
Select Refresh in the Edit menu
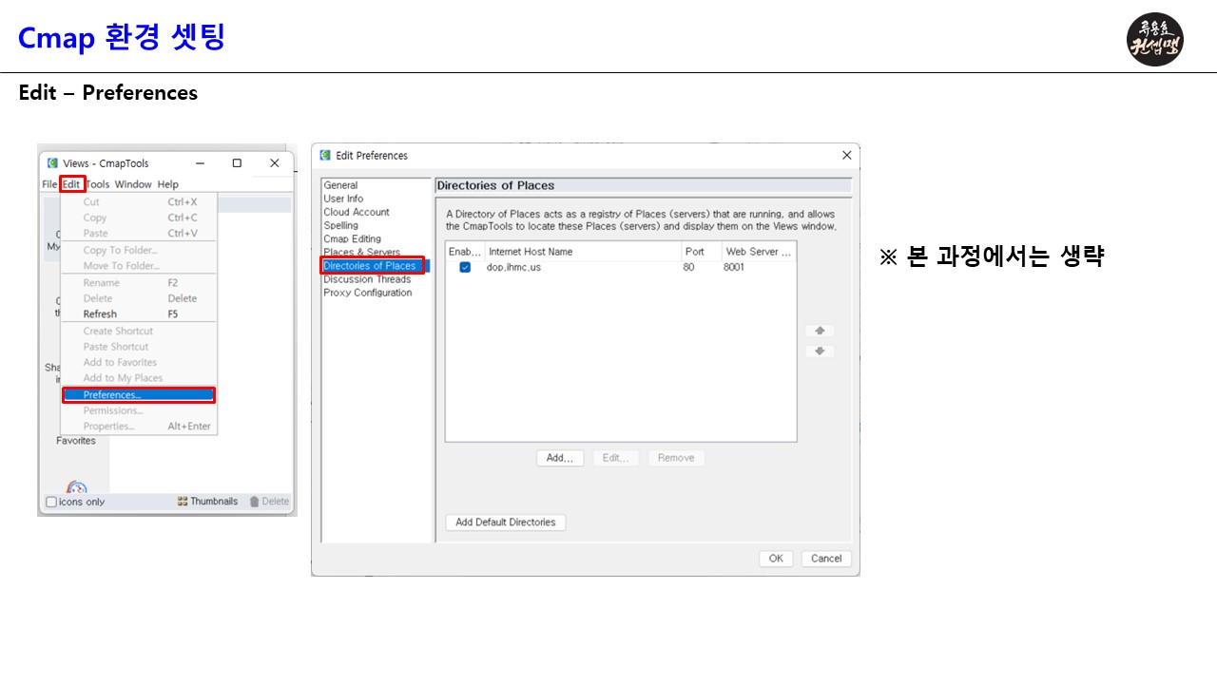coord(139,314)
